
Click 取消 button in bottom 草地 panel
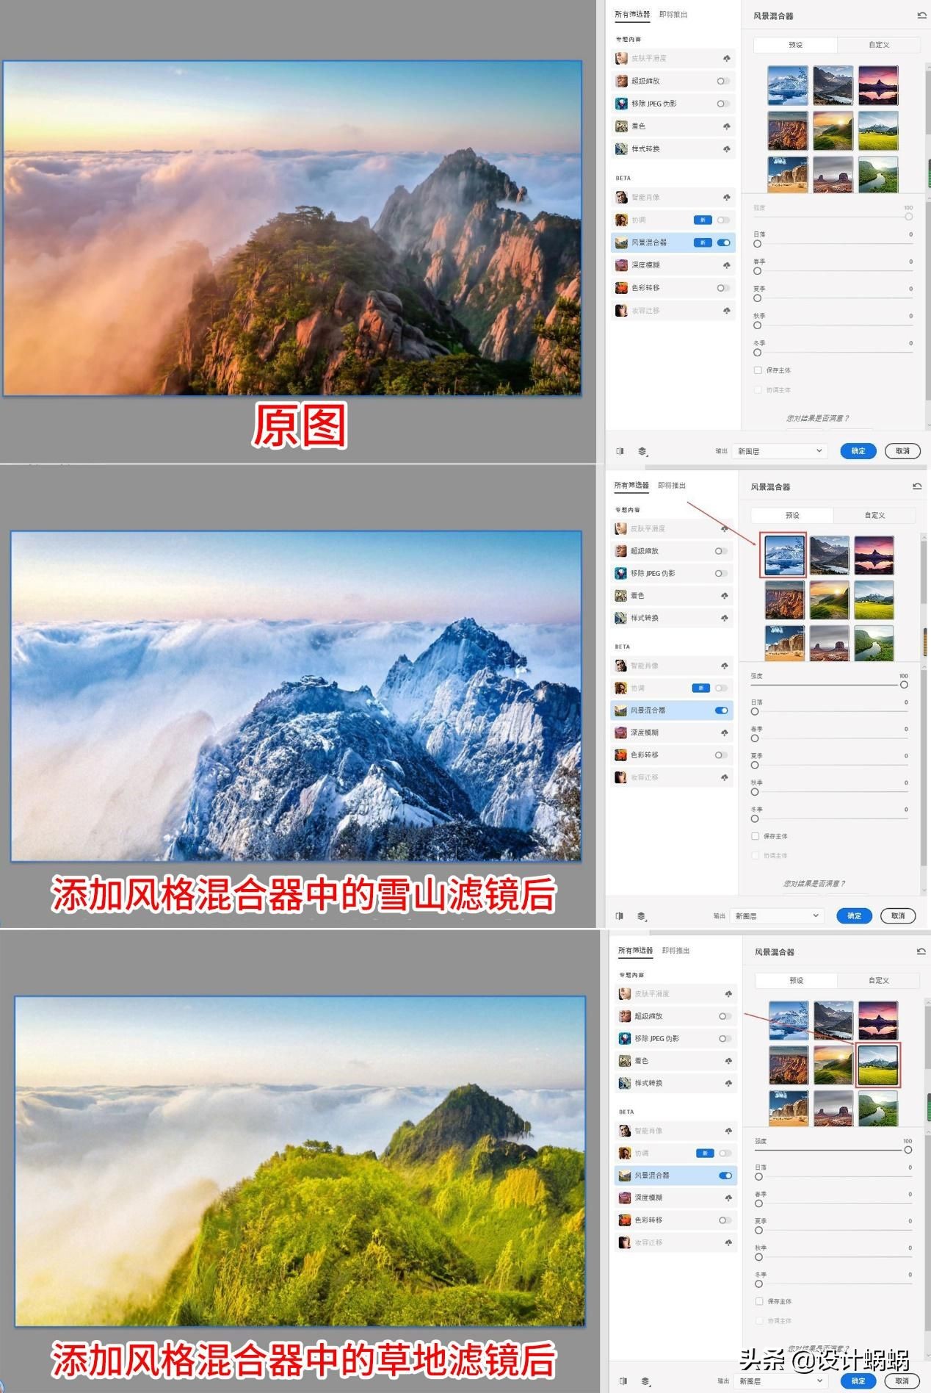coord(902,1381)
